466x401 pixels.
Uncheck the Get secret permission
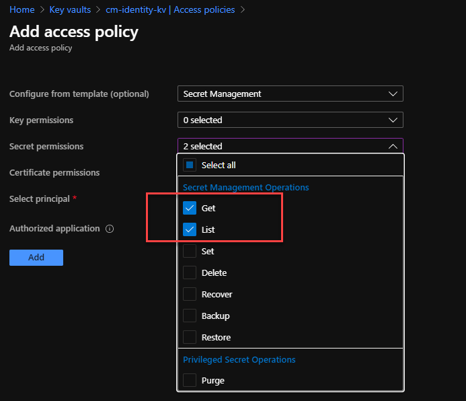(190, 209)
